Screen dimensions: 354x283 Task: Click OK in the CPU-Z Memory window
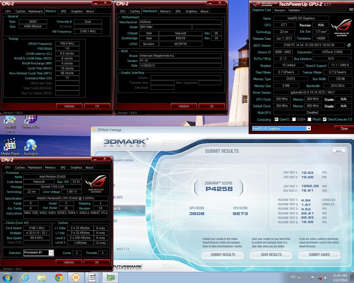click(97, 106)
